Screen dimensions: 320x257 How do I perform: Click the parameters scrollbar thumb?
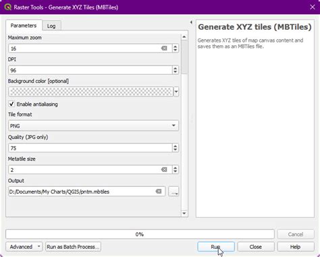[184, 57]
